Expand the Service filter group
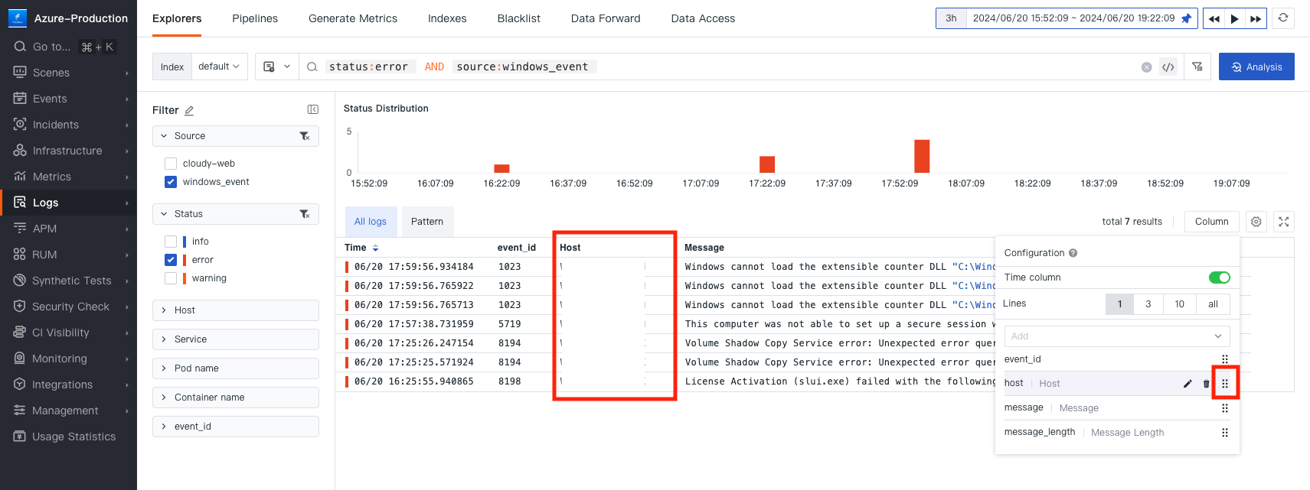 (236, 339)
